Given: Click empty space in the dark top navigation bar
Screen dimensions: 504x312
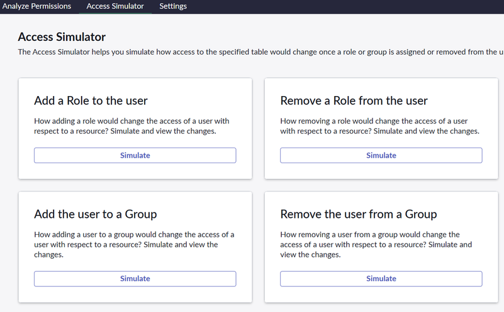Looking at the screenshot, I should (x=346, y=6).
